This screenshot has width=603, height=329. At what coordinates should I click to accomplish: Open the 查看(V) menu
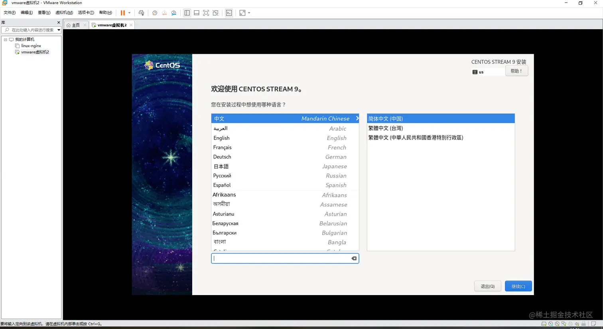pos(44,13)
